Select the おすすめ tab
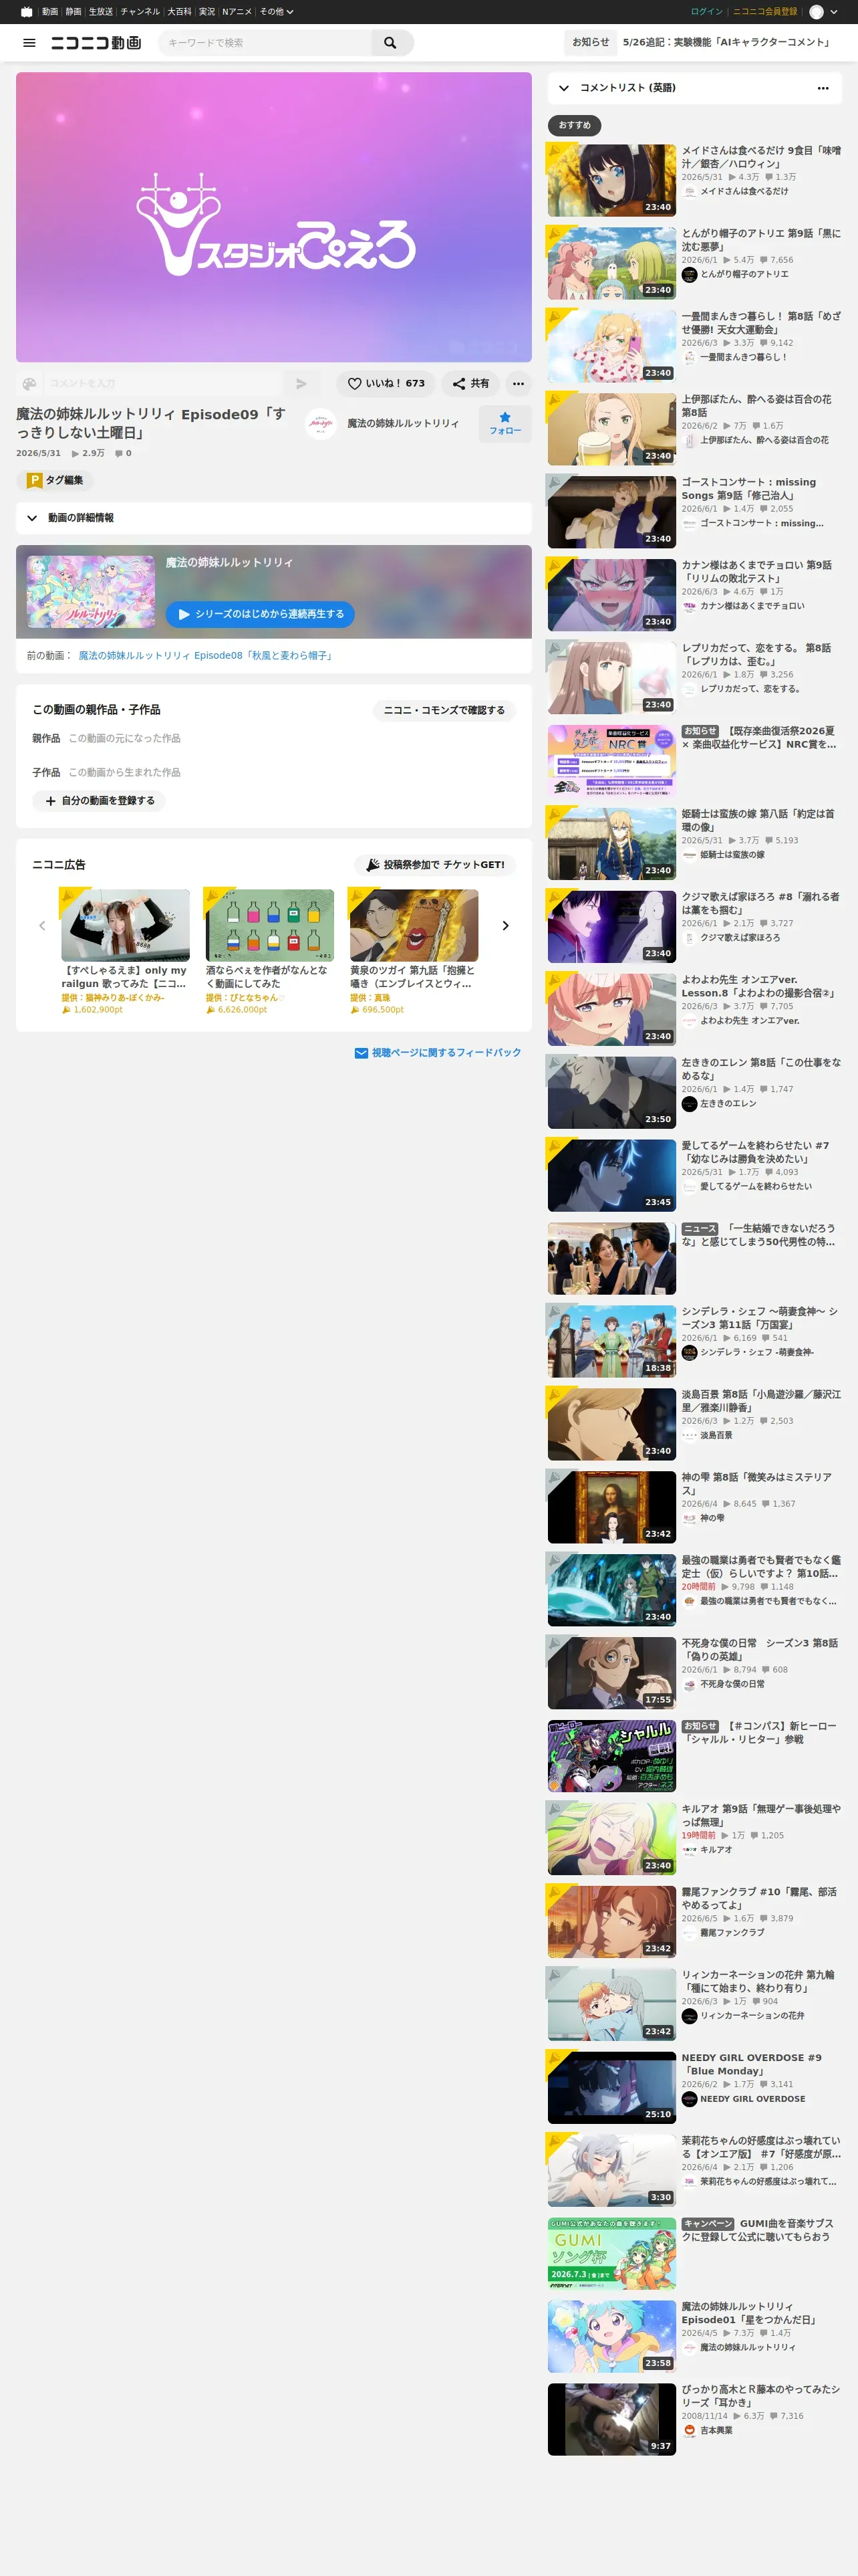The width and height of the screenshot is (858, 2576). (x=574, y=125)
